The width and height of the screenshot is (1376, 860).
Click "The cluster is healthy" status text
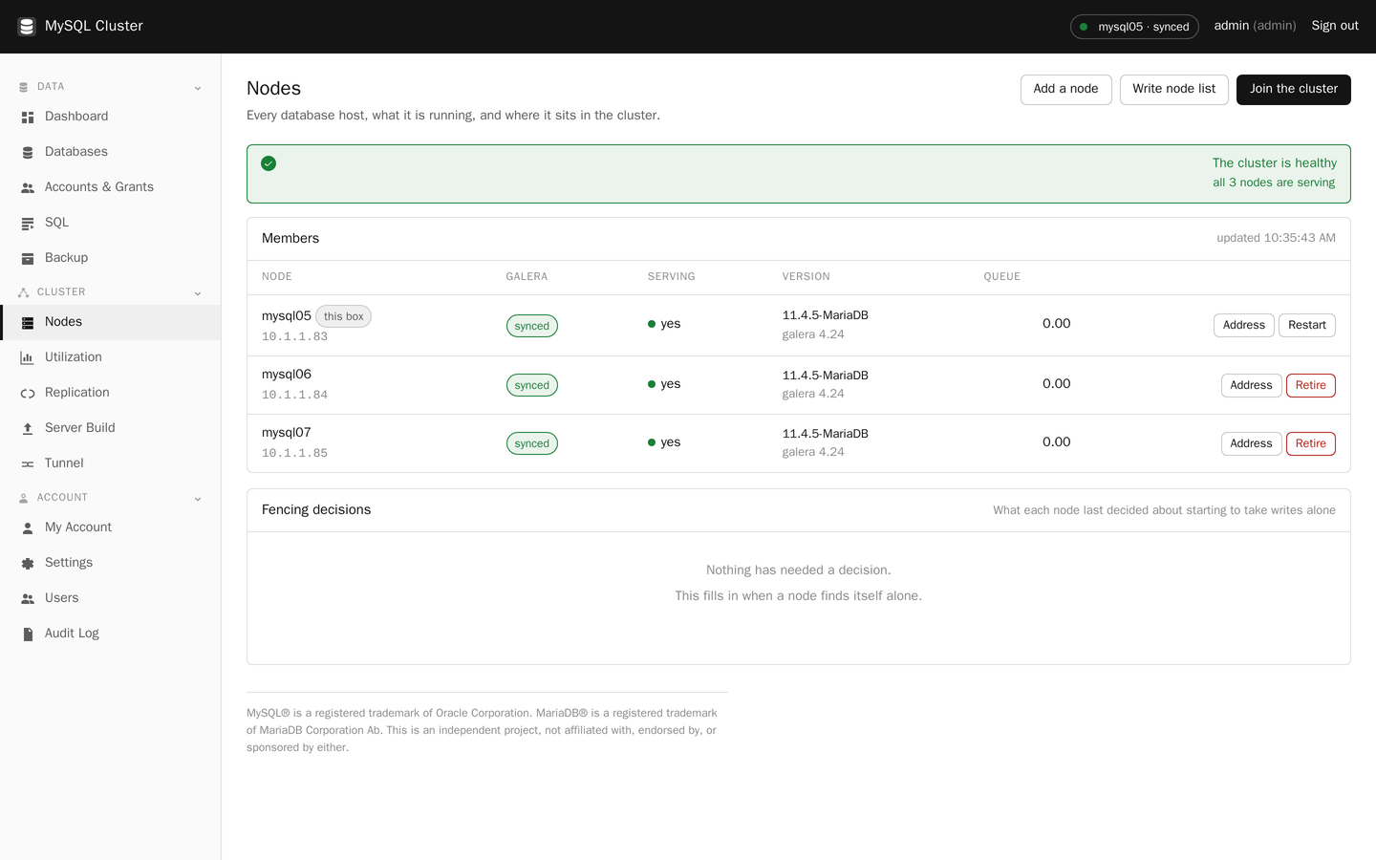(x=1275, y=163)
